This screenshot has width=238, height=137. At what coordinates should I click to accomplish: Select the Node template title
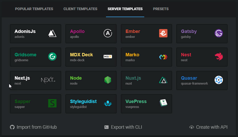76,78
